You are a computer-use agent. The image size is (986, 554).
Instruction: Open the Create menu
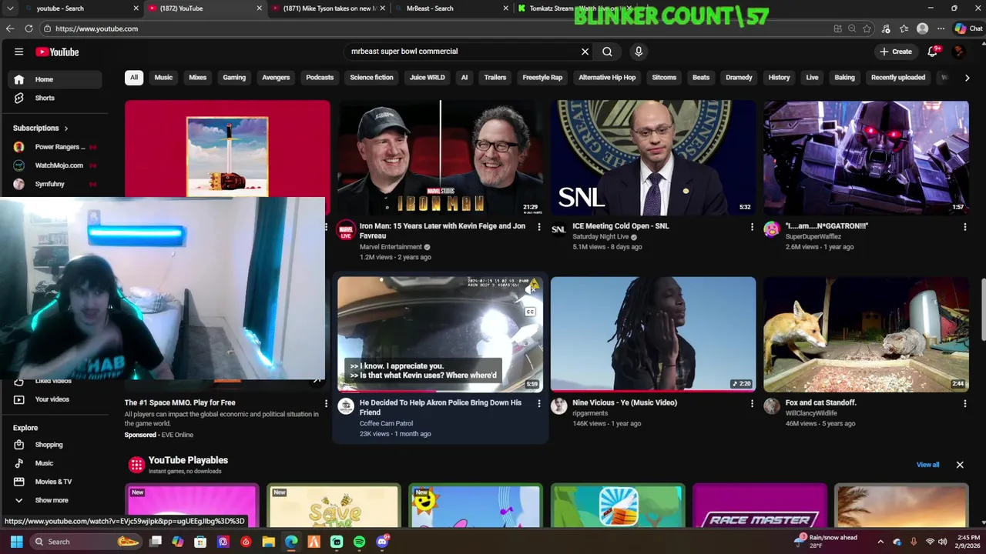pos(896,52)
